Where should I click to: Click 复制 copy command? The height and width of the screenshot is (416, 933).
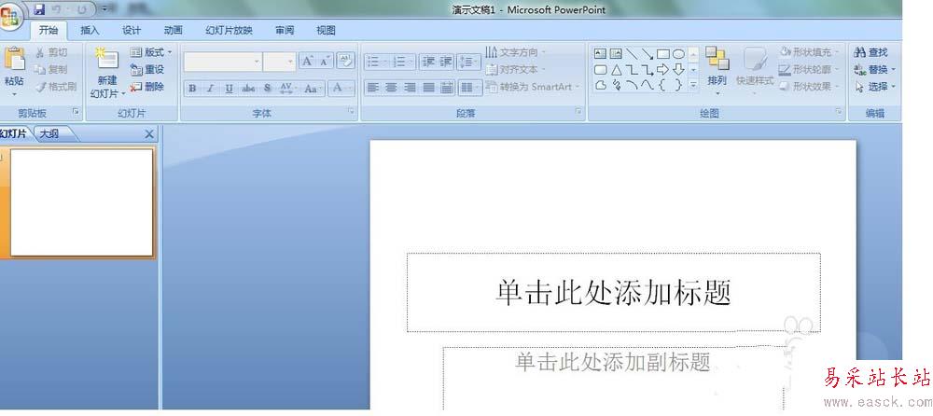click(51, 70)
